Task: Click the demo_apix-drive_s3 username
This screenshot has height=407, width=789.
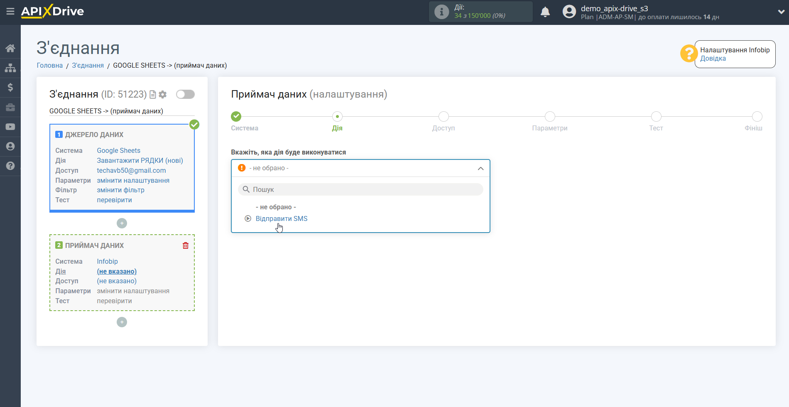Action: pos(614,8)
